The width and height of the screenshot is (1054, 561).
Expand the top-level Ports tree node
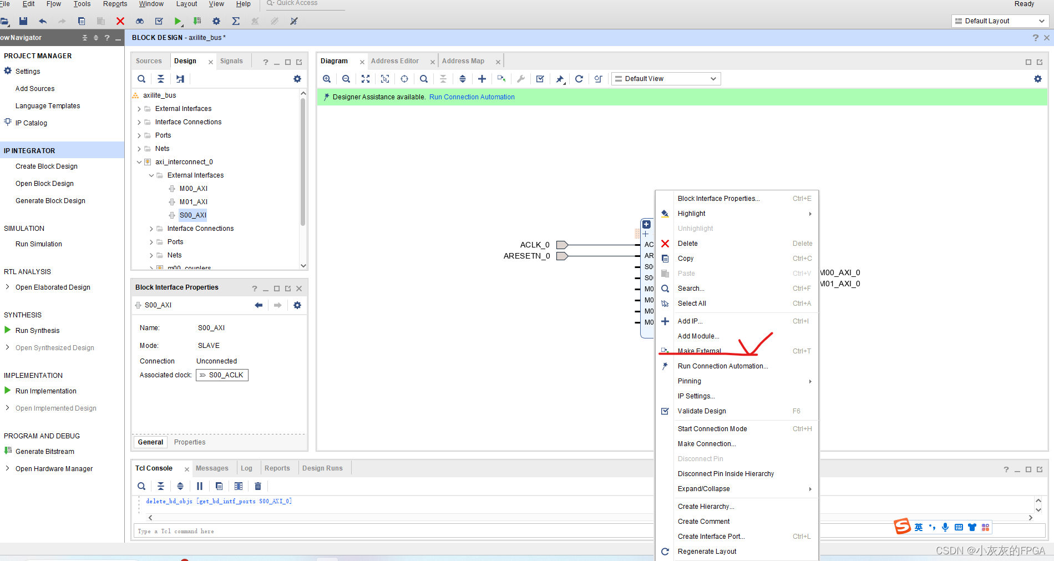139,135
